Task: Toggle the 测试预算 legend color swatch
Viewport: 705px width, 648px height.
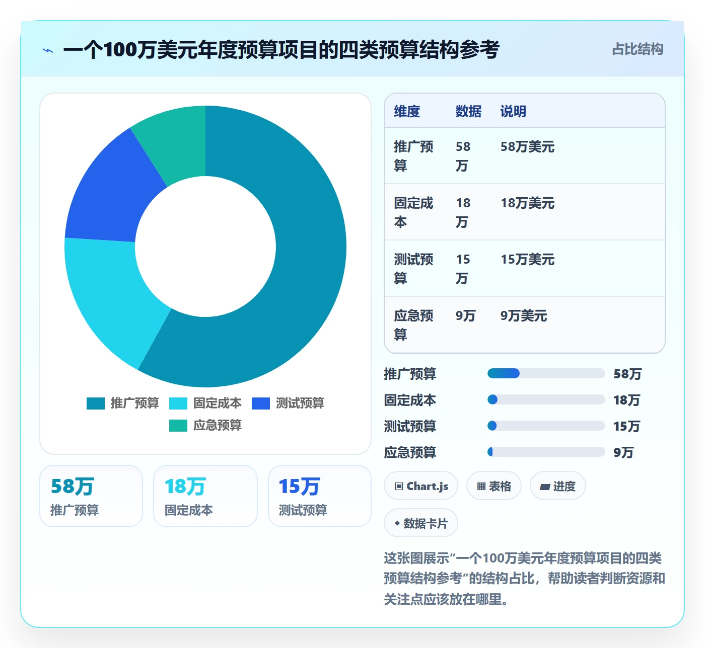Action: click(x=261, y=403)
